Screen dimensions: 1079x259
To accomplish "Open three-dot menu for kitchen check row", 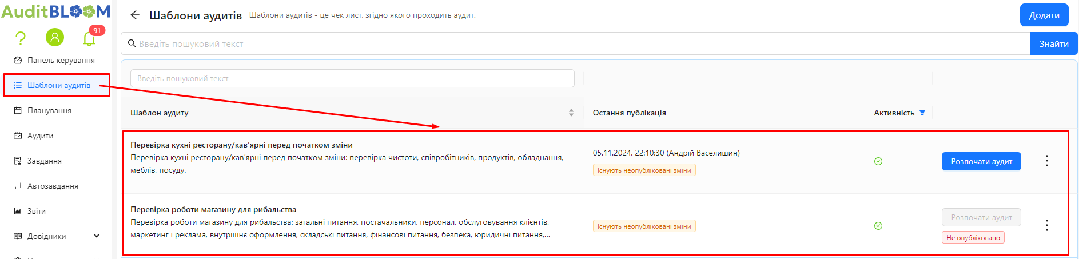I will pos(1047,161).
